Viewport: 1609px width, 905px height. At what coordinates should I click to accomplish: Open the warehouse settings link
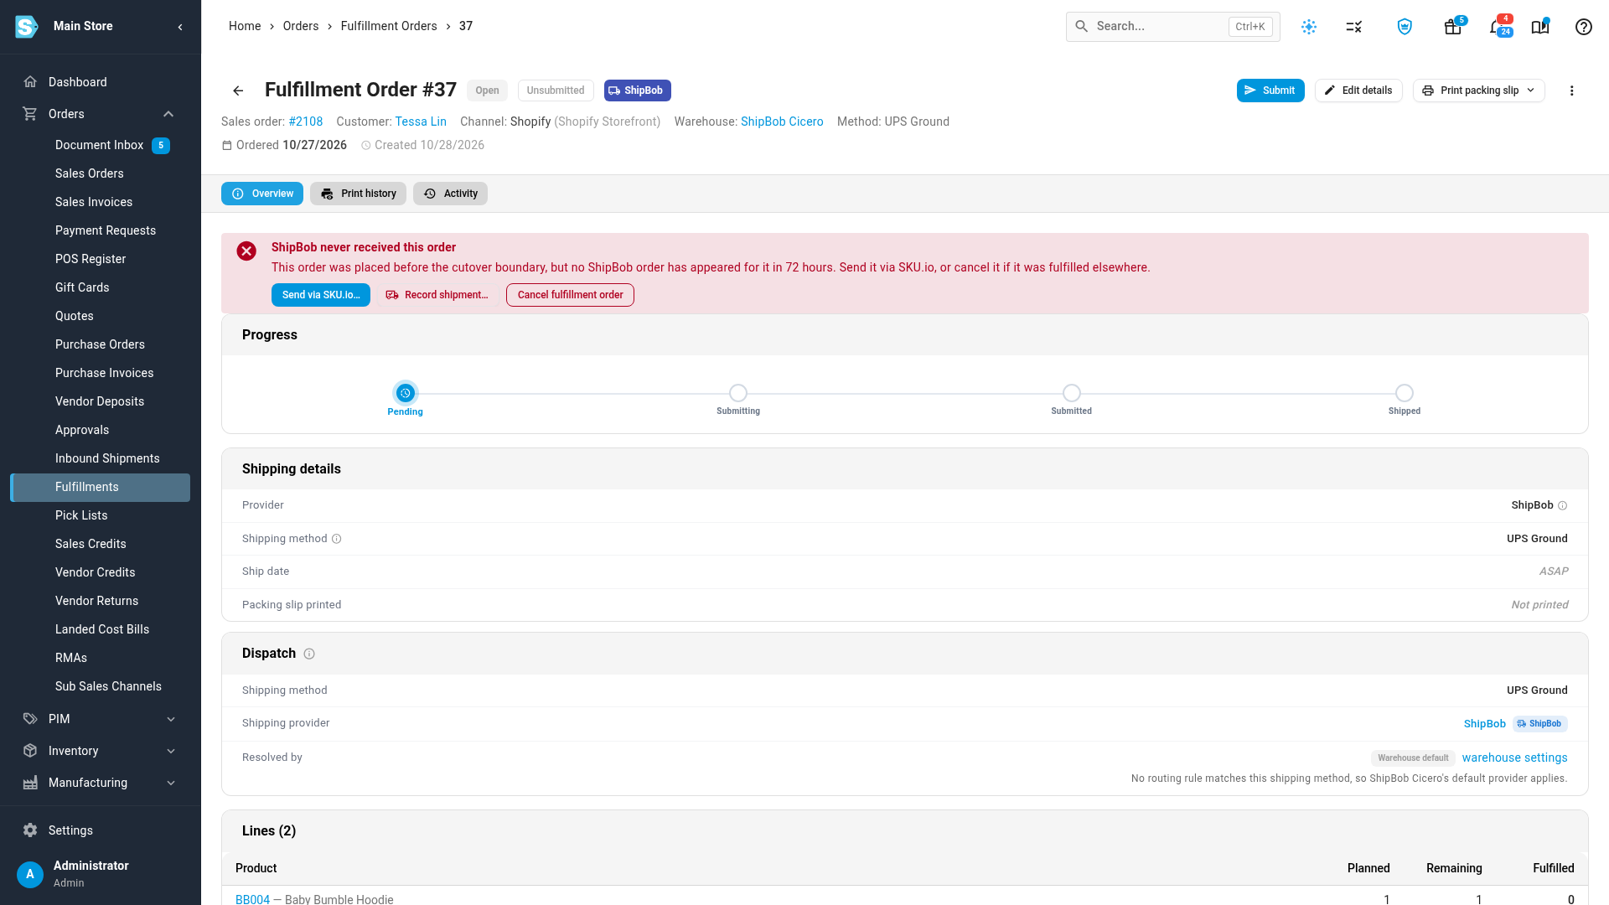tap(1514, 758)
